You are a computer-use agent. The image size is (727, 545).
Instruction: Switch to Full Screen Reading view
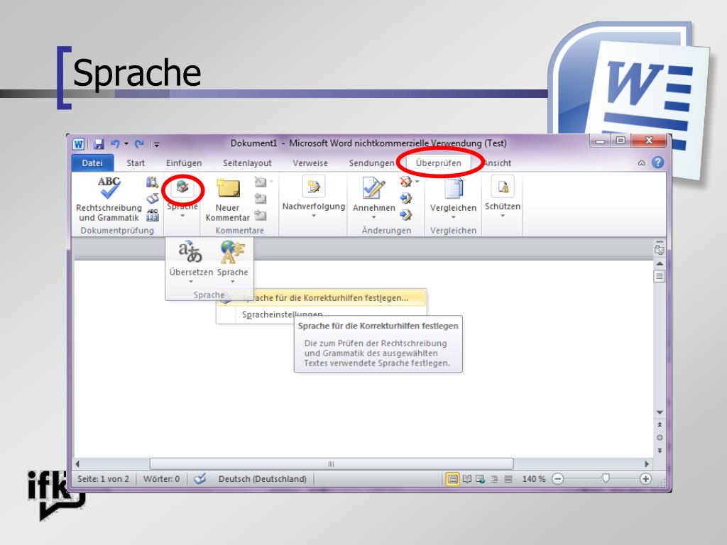467,479
